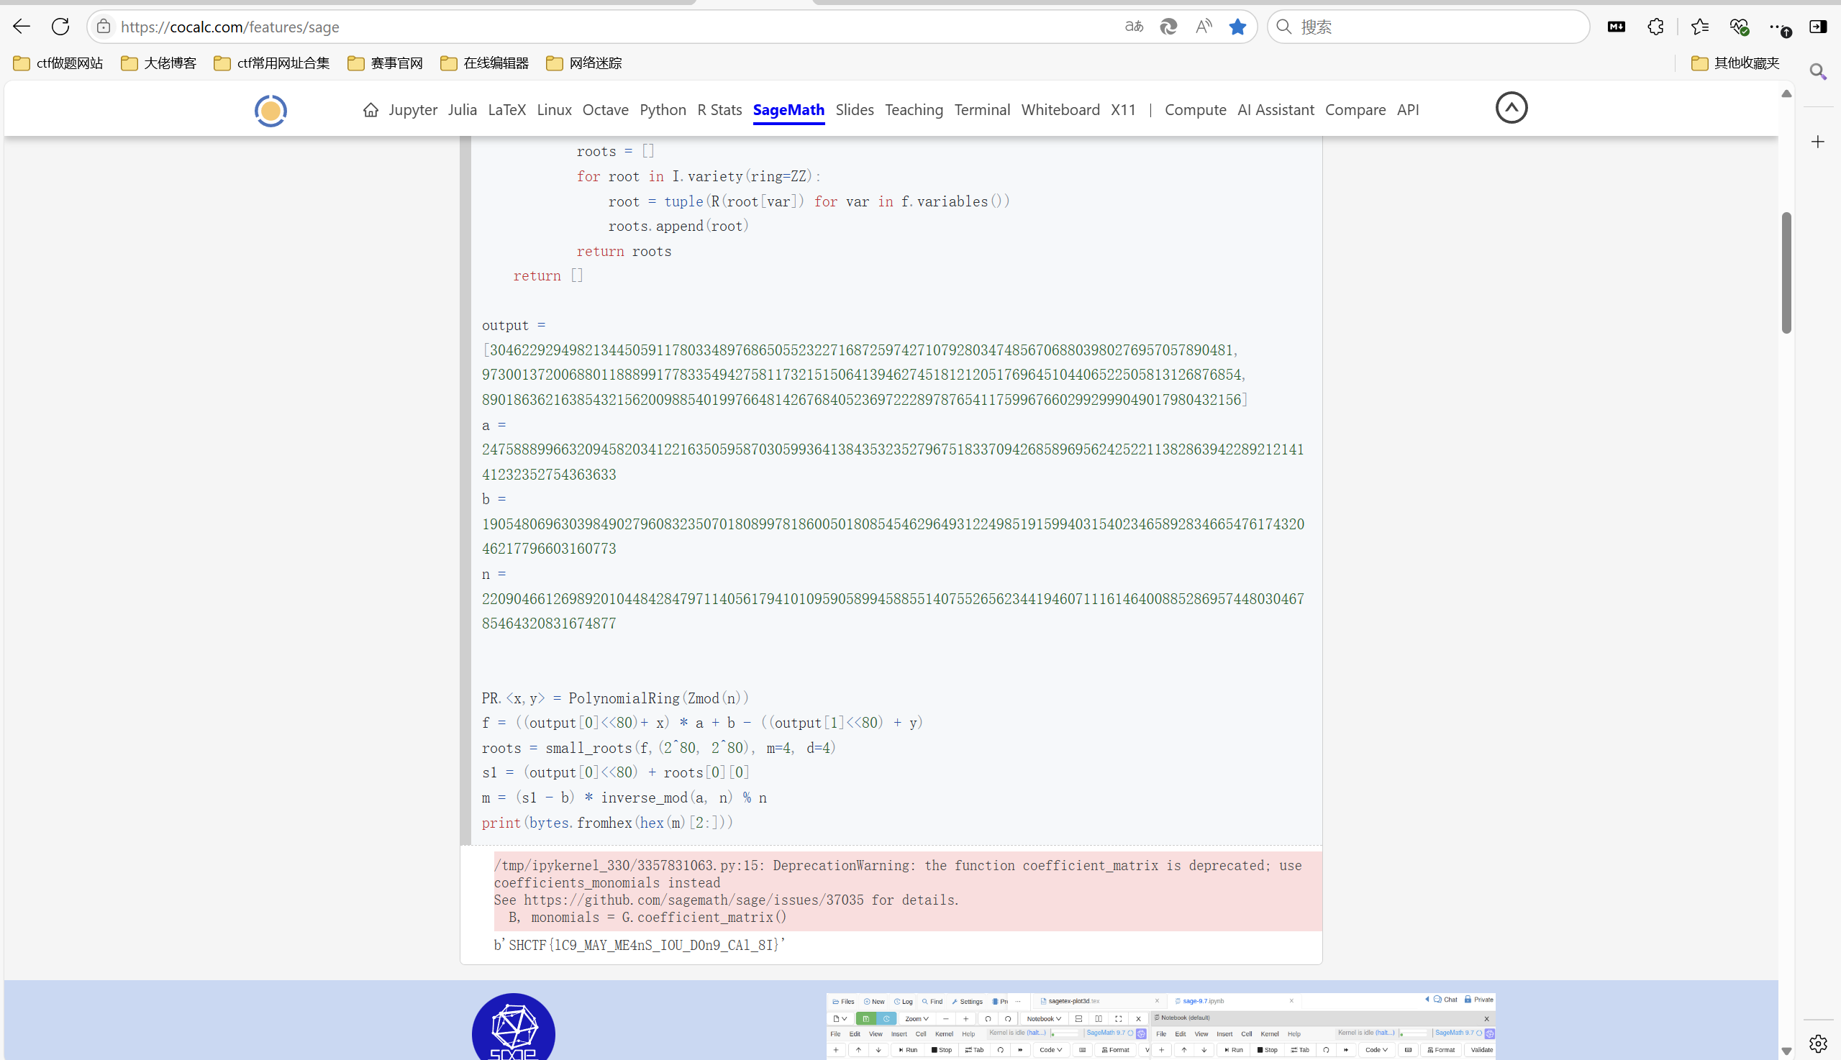
Task: Open the Favorites list icon
Action: coord(1700,27)
